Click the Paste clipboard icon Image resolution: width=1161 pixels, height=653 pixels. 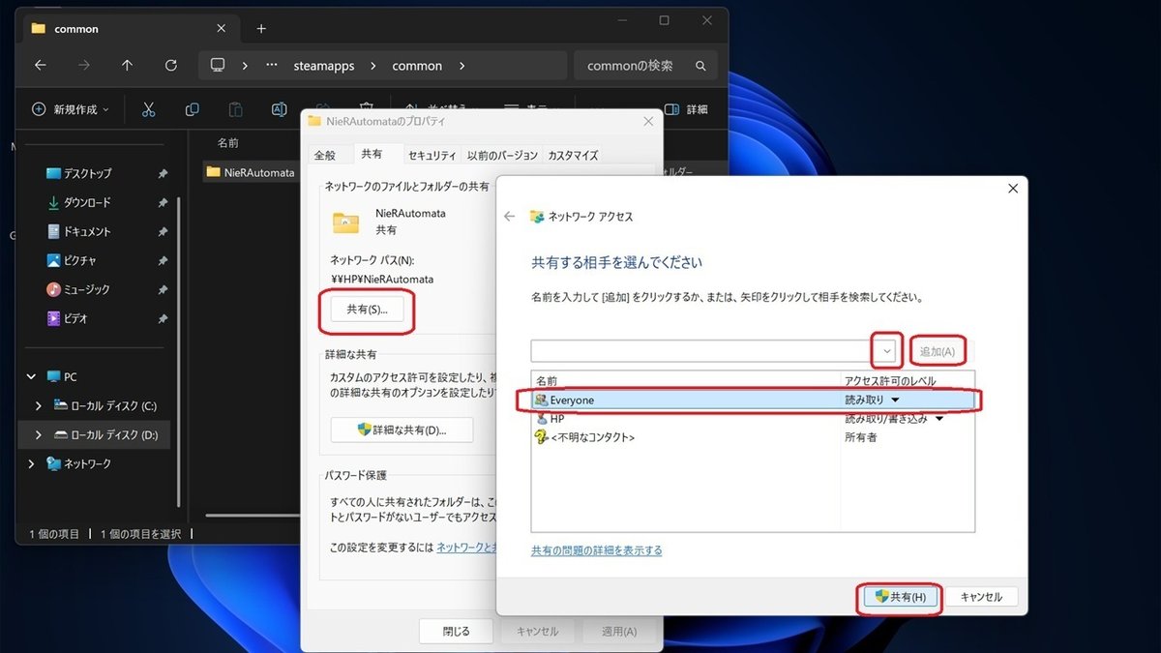point(235,109)
